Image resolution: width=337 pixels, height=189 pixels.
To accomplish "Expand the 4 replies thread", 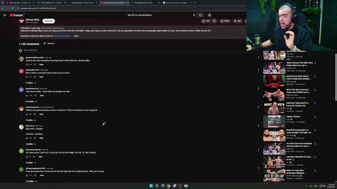I will 31,144.
